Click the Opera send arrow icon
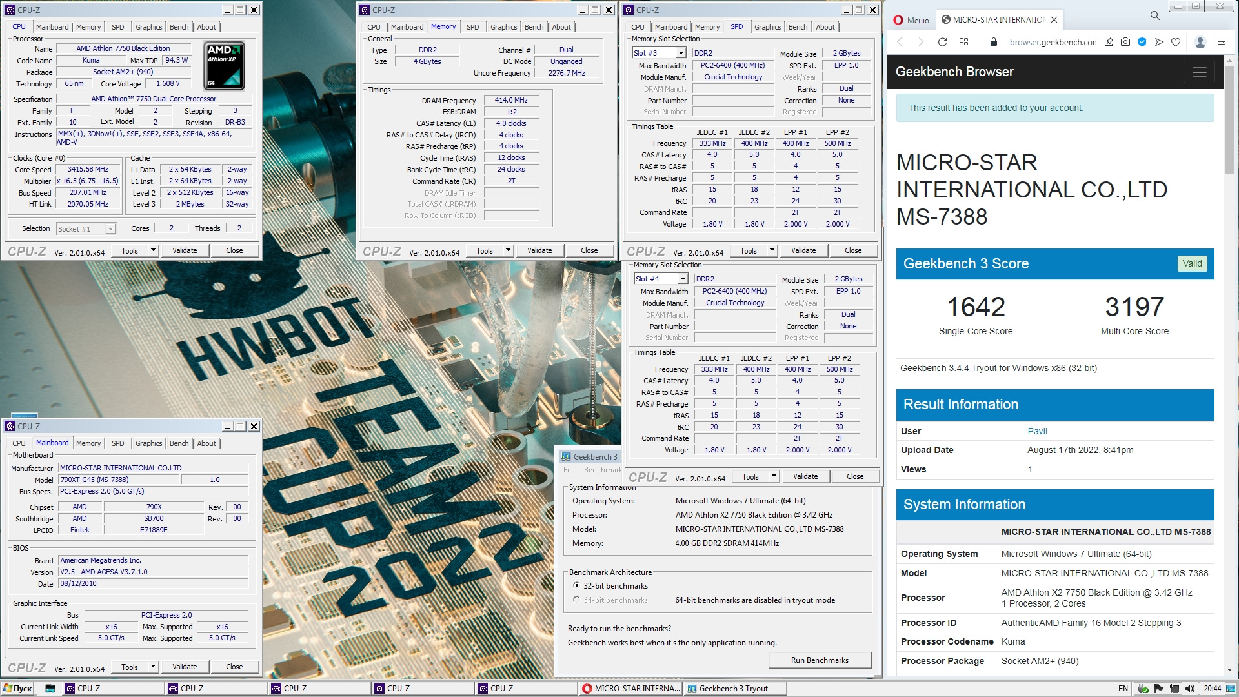The height and width of the screenshot is (697, 1239). (1159, 42)
